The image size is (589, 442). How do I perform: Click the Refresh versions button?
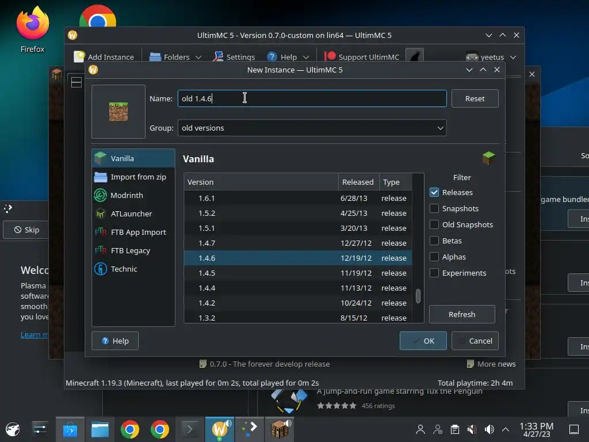(462, 314)
